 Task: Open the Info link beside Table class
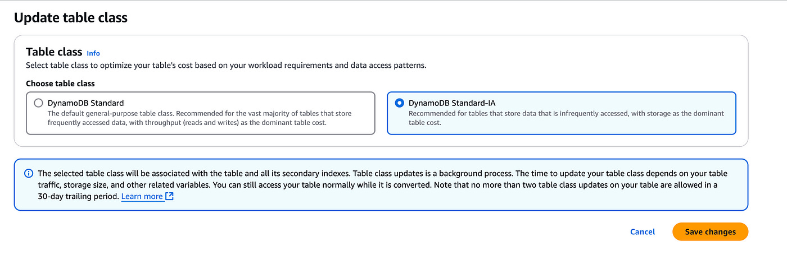pos(93,53)
